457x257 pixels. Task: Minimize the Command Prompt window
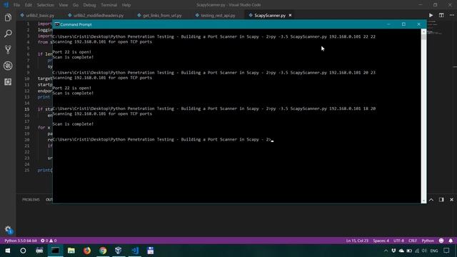[388, 24]
